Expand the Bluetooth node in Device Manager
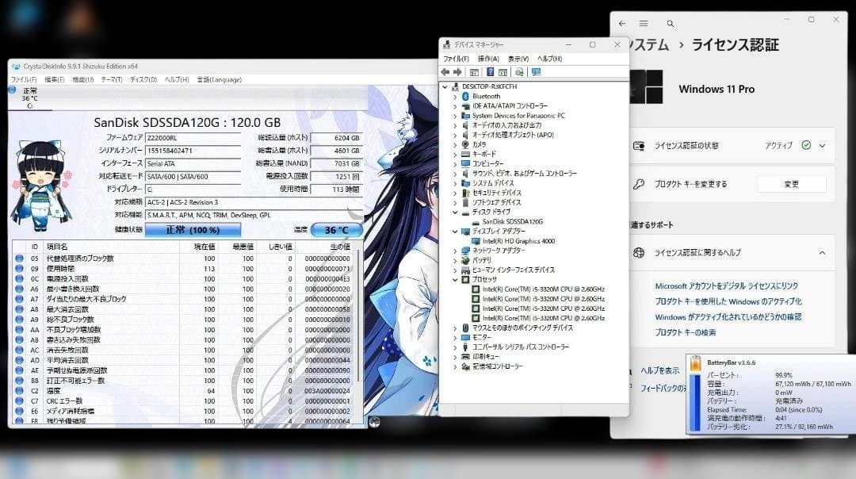Viewport: 856px width, 479px height. (455, 96)
